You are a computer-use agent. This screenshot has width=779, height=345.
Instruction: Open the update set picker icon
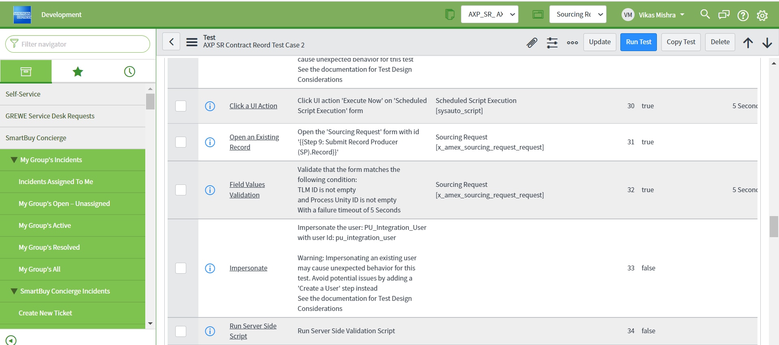(x=450, y=15)
